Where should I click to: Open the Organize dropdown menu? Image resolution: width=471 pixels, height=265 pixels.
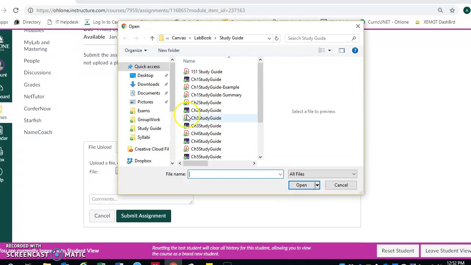(135, 50)
